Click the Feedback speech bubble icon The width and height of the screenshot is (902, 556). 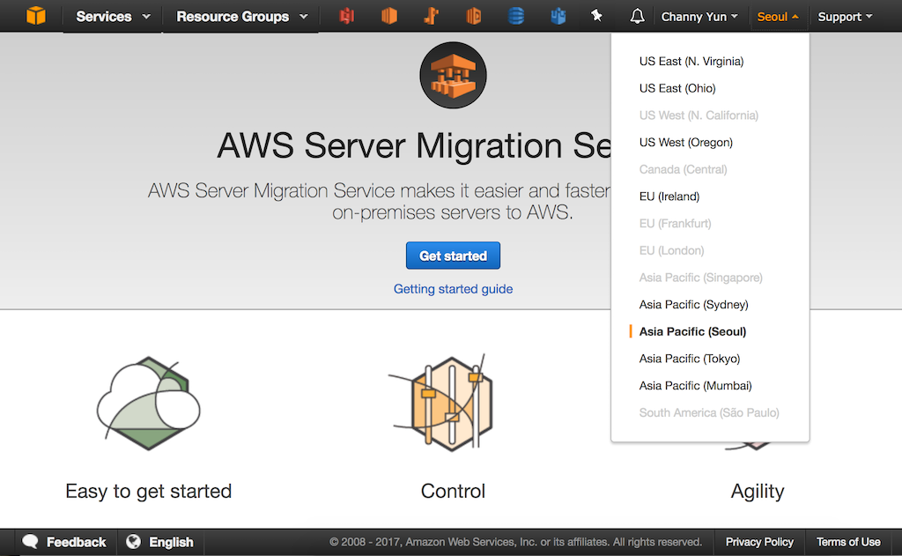pos(30,542)
